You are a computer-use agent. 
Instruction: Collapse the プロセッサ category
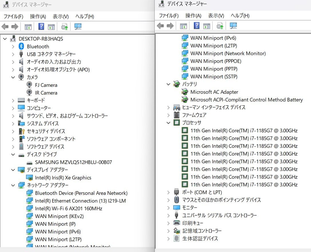(x=169, y=123)
